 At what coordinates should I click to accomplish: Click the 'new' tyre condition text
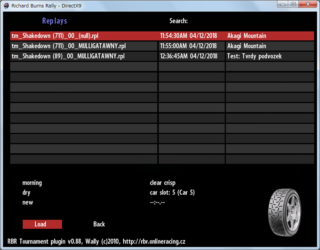pyautogui.click(x=28, y=202)
